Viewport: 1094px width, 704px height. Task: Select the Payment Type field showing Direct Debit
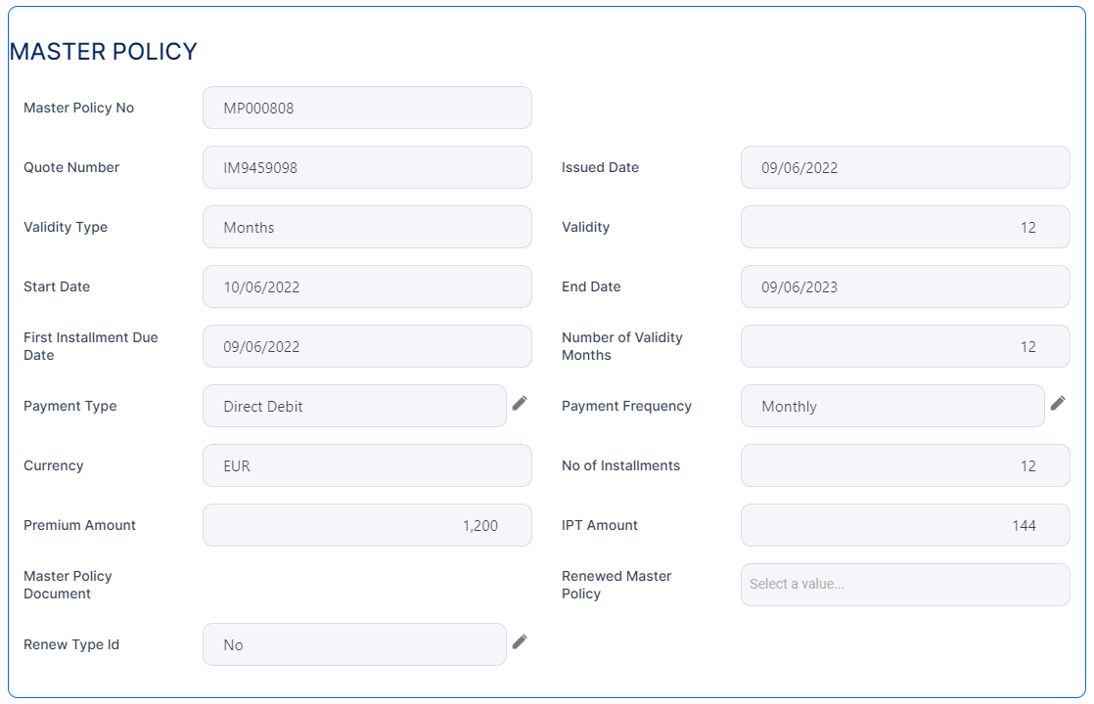[x=354, y=406]
